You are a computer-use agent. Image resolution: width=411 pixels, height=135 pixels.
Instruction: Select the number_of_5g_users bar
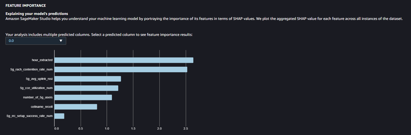click(83, 97)
